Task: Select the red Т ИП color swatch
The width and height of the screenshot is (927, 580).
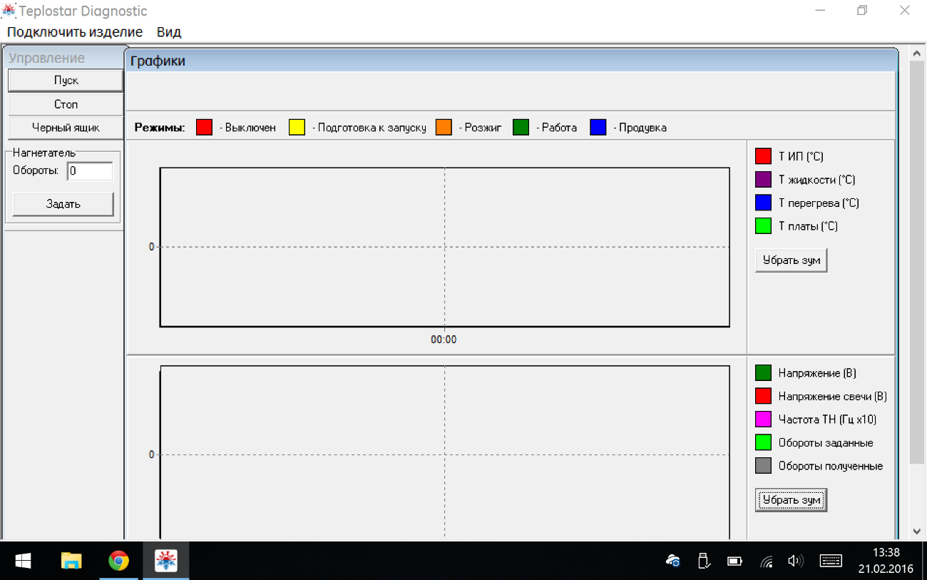Action: 764,156
